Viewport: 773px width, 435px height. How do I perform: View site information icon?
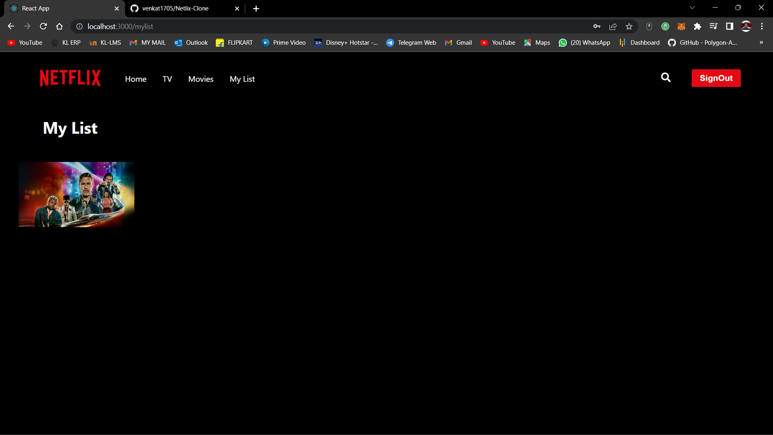79,26
